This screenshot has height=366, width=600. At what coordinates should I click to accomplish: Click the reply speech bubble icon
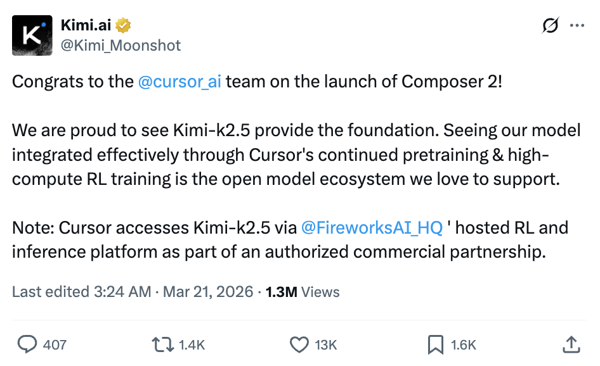pos(25,344)
